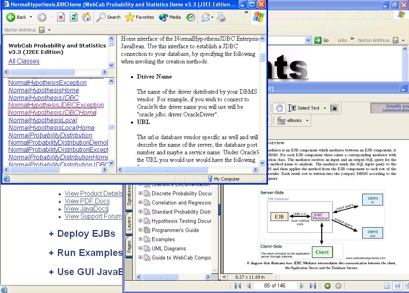The height and width of the screenshot is (293, 409).
Task: Open the Search pane in the browser
Action: pyautogui.click(x=108, y=17)
